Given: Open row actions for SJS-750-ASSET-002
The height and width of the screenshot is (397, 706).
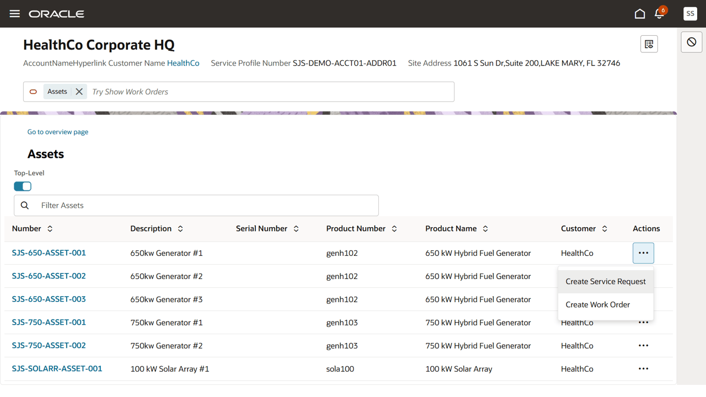Looking at the screenshot, I should [x=643, y=345].
